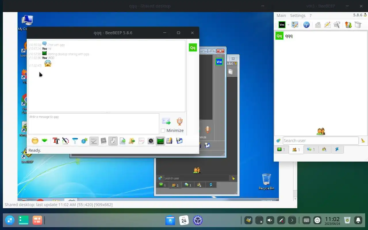Select user qqq in the vm3 user list

tap(321, 36)
